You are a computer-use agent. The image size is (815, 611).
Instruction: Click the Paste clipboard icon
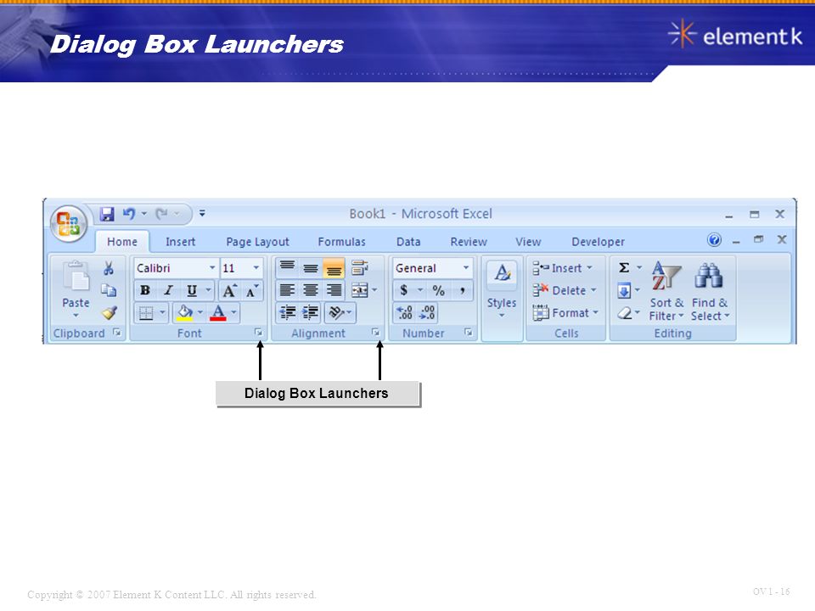pos(76,275)
